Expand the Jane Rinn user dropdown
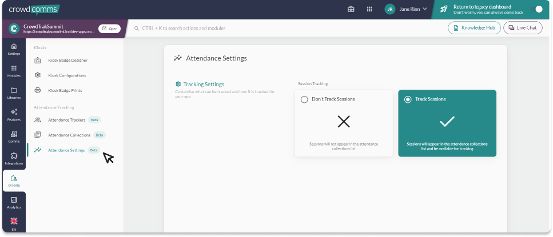This screenshot has width=553, height=237. (407, 9)
